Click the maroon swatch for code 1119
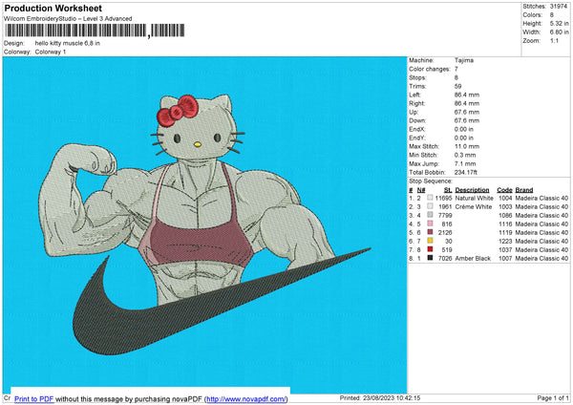The width and height of the screenshot is (573, 405). [430, 232]
